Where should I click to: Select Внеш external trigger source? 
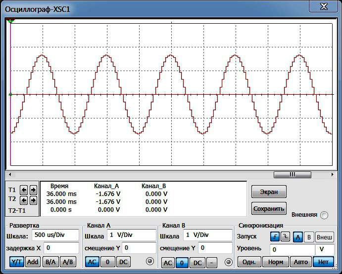325,237
